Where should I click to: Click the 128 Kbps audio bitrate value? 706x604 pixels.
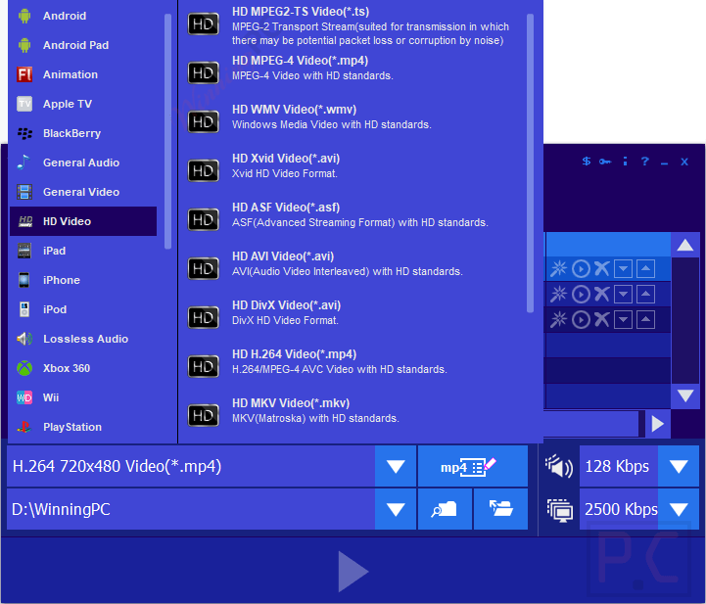(618, 466)
